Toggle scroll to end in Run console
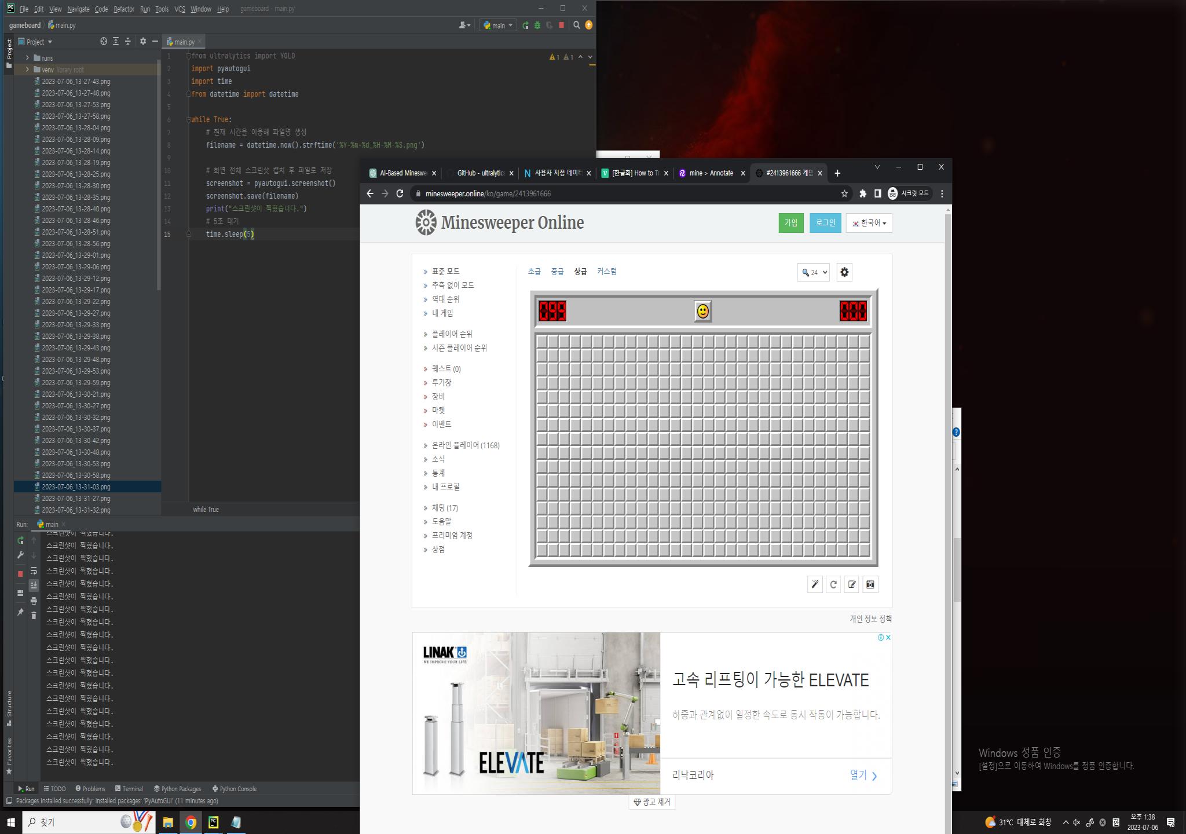Image resolution: width=1186 pixels, height=834 pixels. (x=34, y=585)
